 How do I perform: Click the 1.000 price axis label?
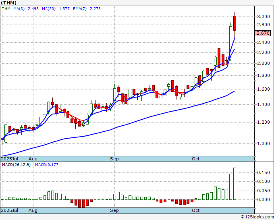coord(264,143)
